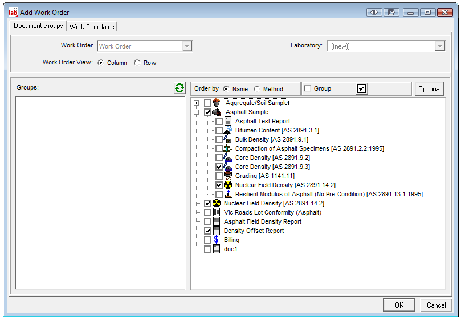Click the Vic Roads Lot Conformity icon
Screen dimensions: 461x319
tap(217, 212)
